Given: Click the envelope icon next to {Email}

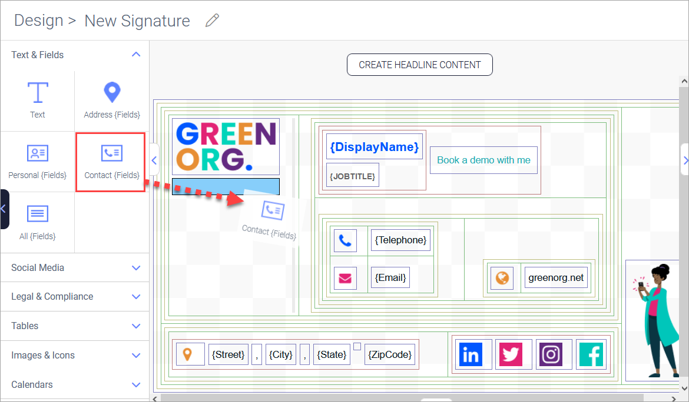Looking at the screenshot, I should [x=346, y=277].
